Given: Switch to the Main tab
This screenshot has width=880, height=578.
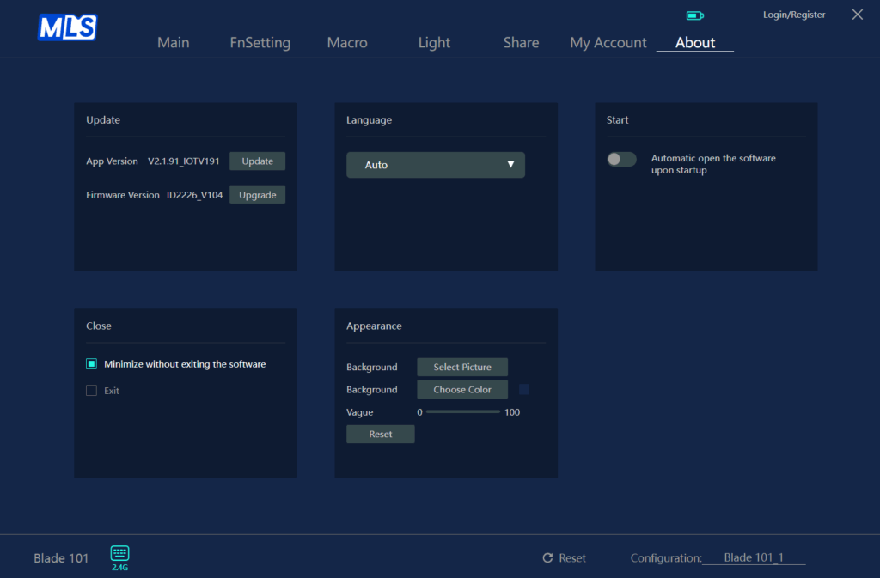Looking at the screenshot, I should click(174, 43).
